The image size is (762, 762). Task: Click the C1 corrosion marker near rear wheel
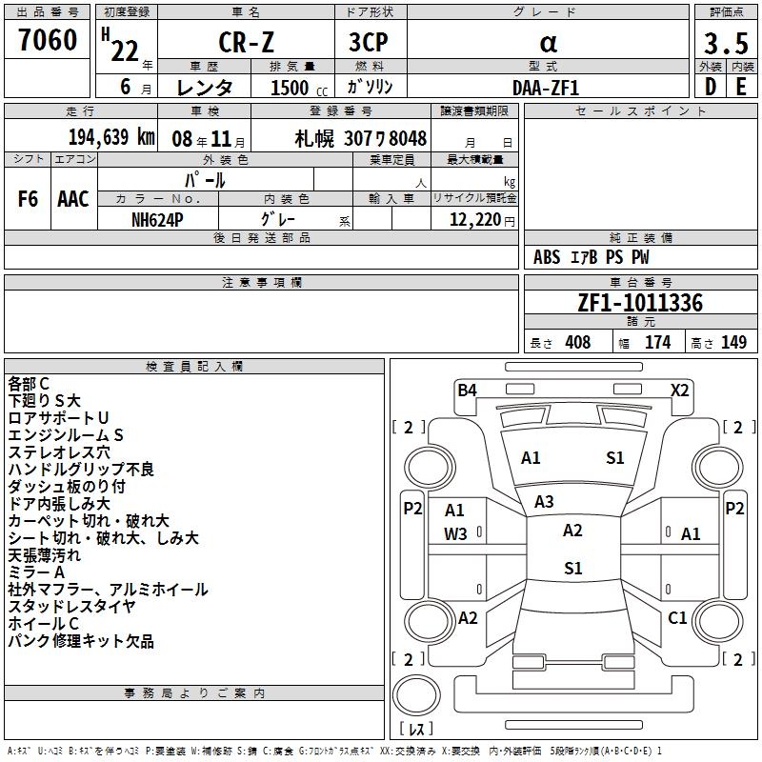677,618
